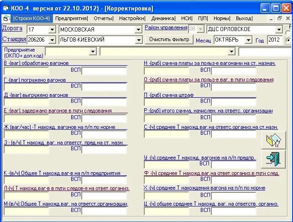Click ВСП field for Д выгружено вагонов

click(104, 102)
